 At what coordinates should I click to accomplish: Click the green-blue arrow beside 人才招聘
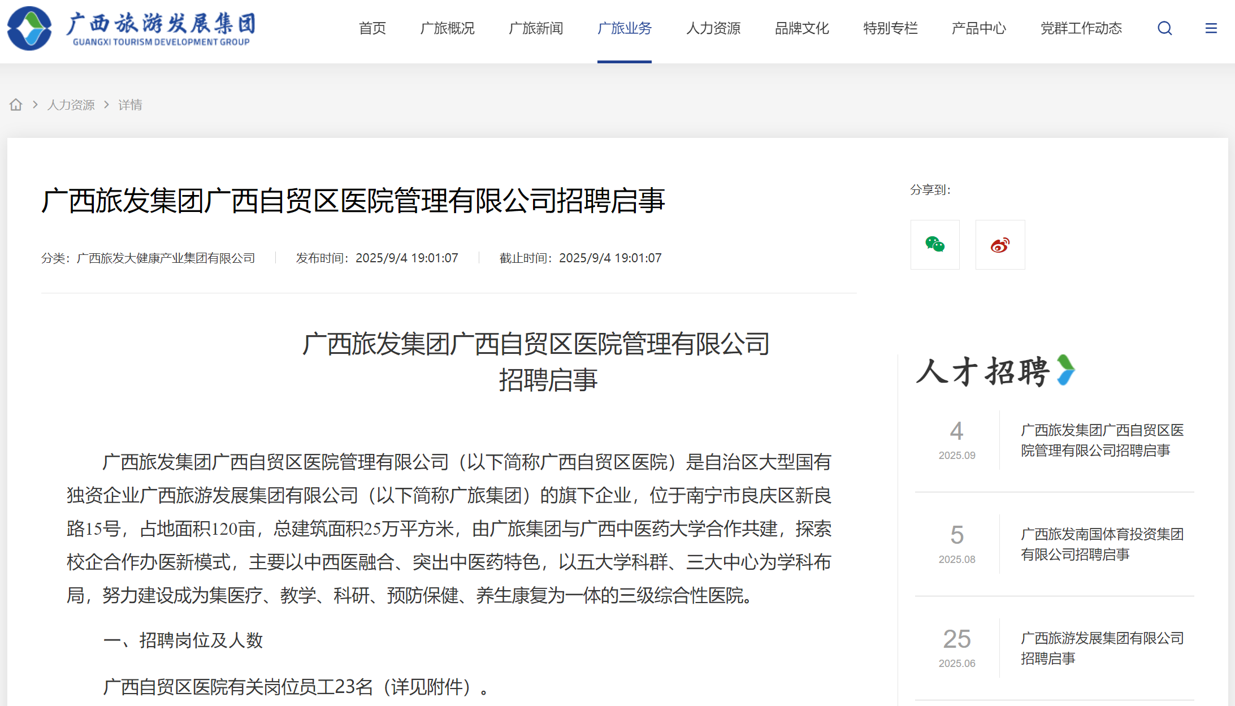[x=1066, y=370]
